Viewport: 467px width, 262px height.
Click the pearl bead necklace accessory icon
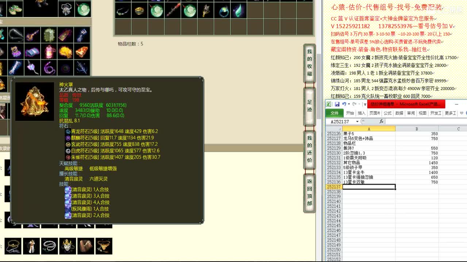point(50,246)
